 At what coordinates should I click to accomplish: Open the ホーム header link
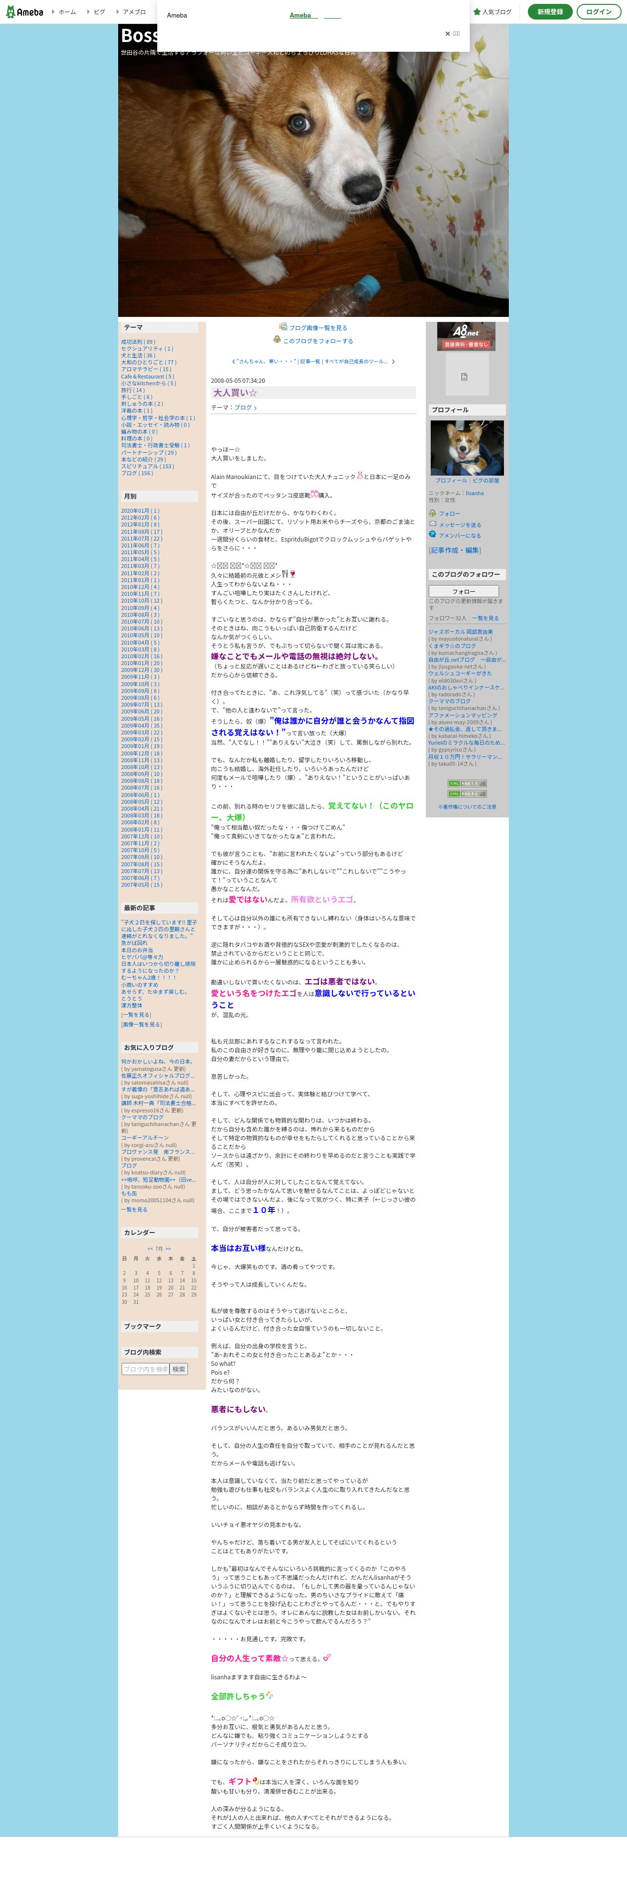66,12
